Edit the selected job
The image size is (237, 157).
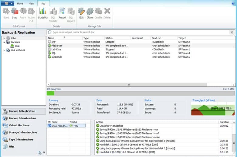tap(81, 13)
